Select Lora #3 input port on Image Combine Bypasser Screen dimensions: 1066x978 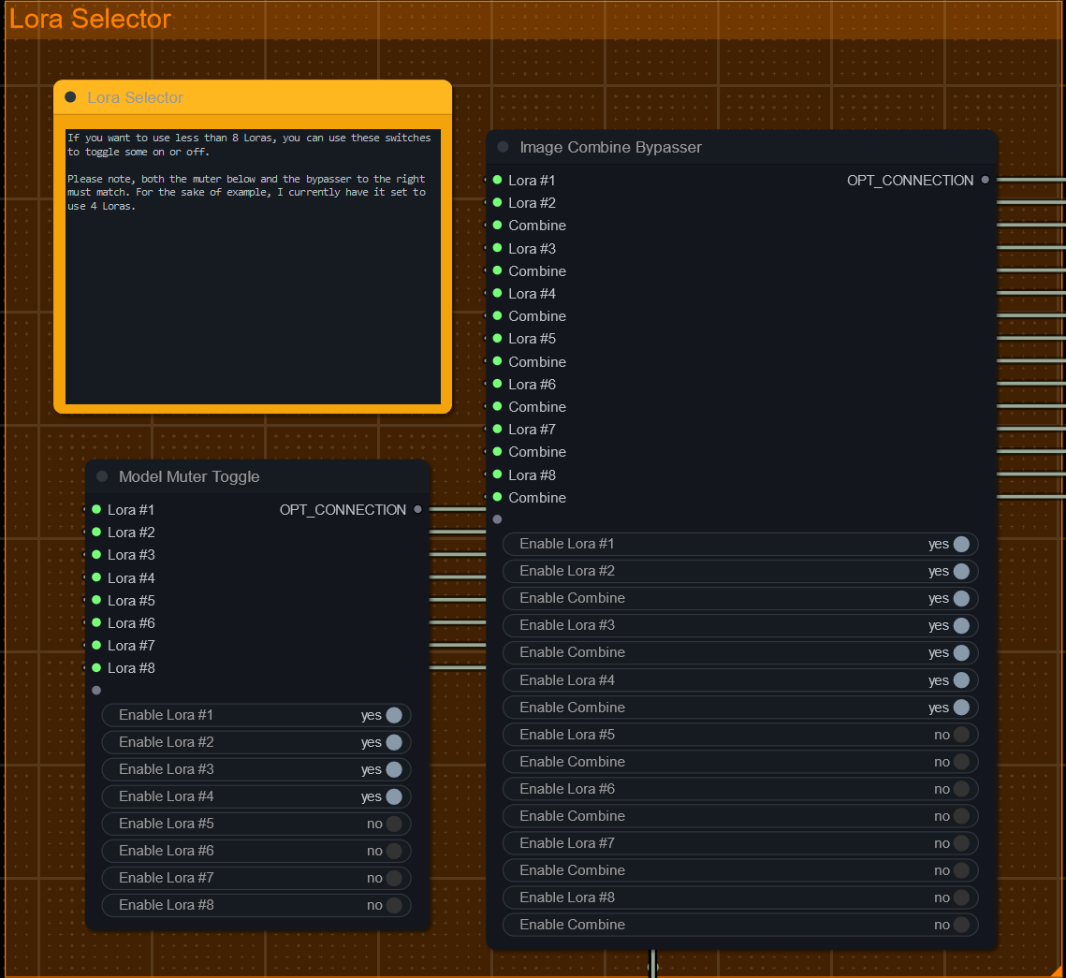pyautogui.click(x=497, y=248)
